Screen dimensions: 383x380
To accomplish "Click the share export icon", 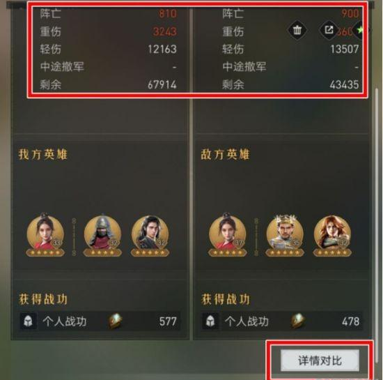I will [329, 30].
